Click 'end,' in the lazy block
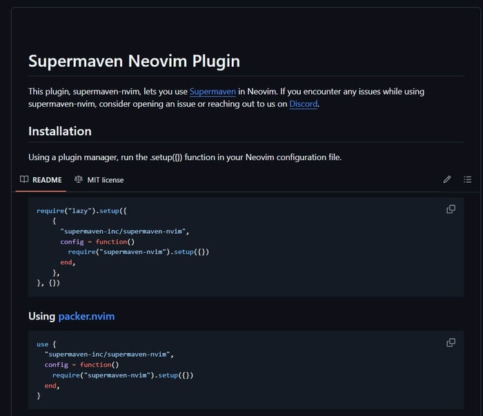Image resolution: width=483 pixels, height=416 pixels. pyautogui.click(x=68, y=262)
